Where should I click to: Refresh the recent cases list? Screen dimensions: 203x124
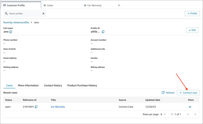(x=168, y=93)
